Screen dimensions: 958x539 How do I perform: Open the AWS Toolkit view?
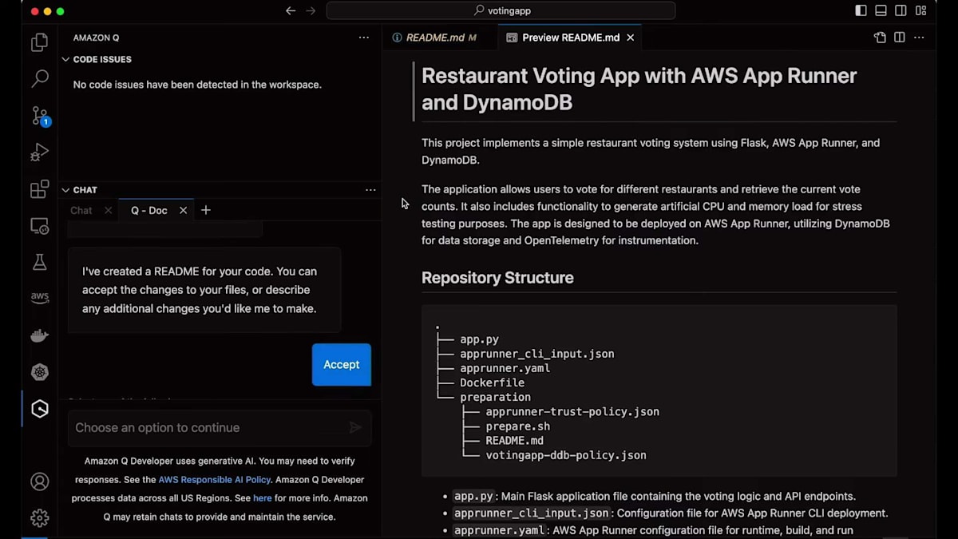tap(39, 298)
